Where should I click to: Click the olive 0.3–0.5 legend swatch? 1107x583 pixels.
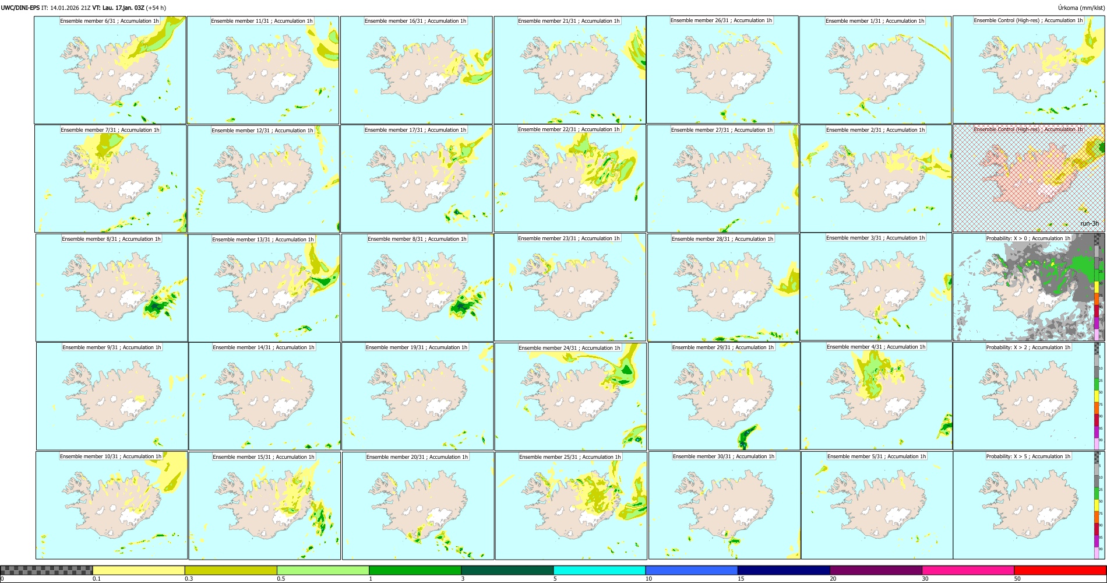[231, 570]
